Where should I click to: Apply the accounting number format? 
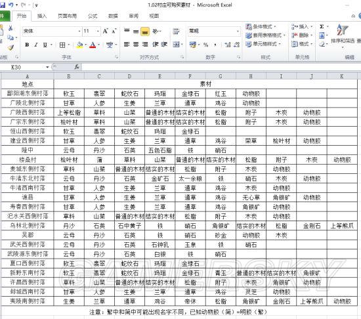(192, 45)
